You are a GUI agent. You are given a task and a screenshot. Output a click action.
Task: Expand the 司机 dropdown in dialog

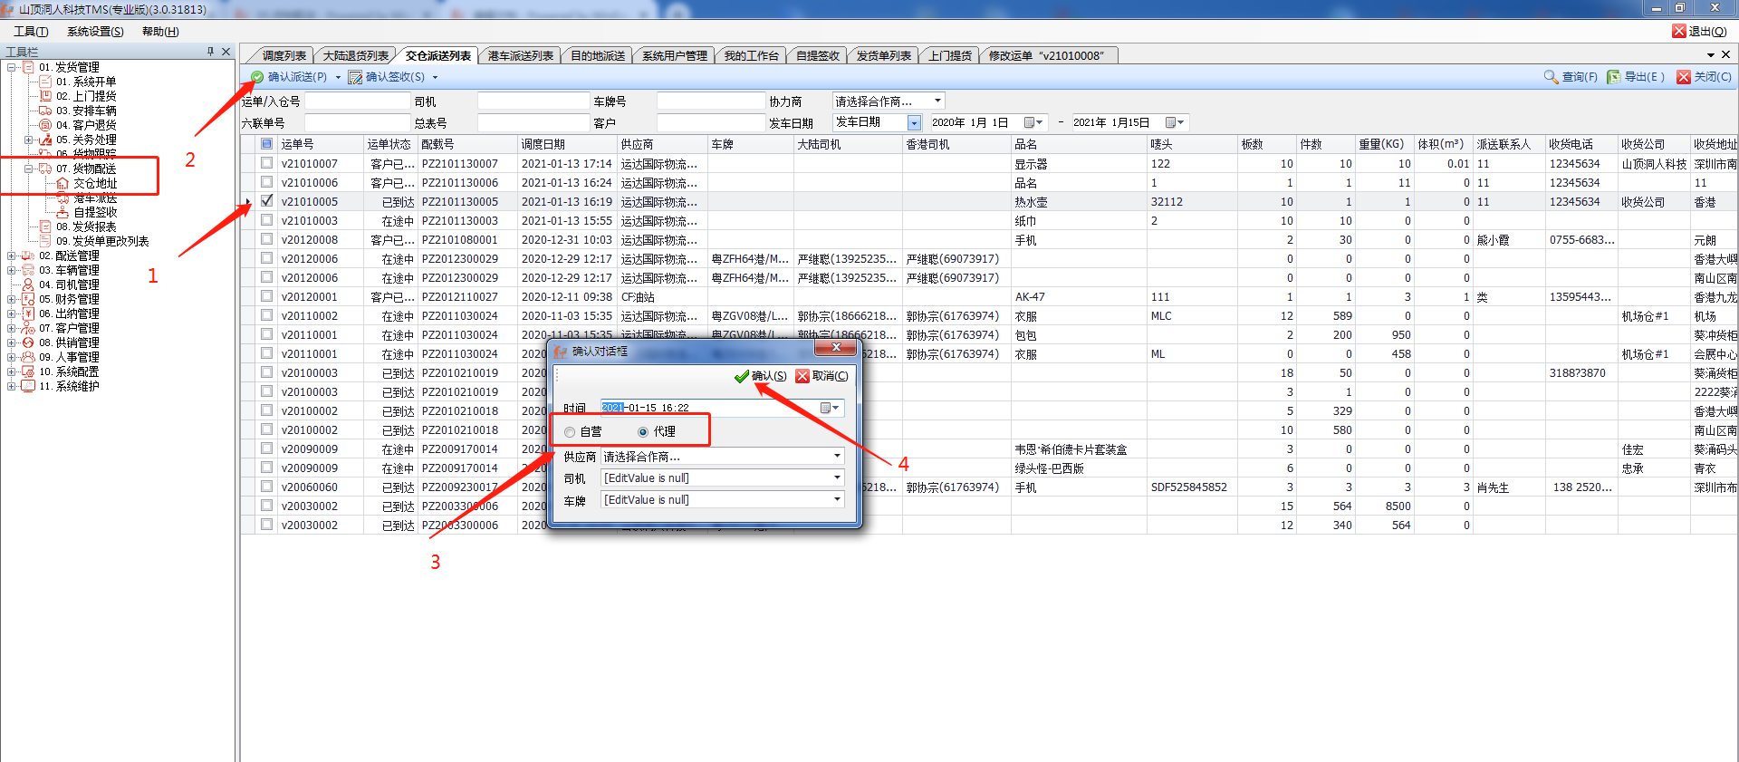click(837, 477)
